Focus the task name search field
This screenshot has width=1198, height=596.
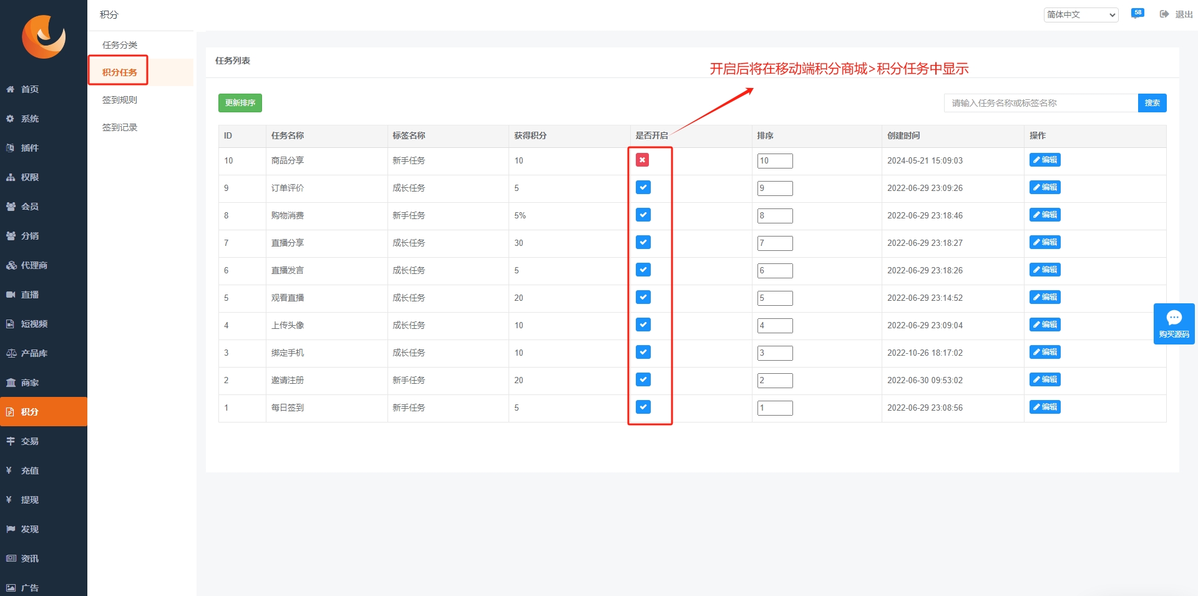pyautogui.click(x=1041, y=103)
